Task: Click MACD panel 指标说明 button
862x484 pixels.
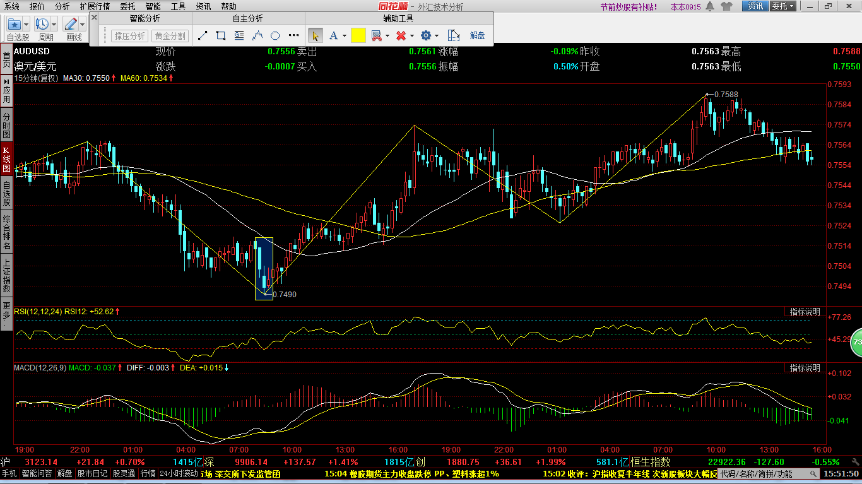Action: click(x=805, y=368)
